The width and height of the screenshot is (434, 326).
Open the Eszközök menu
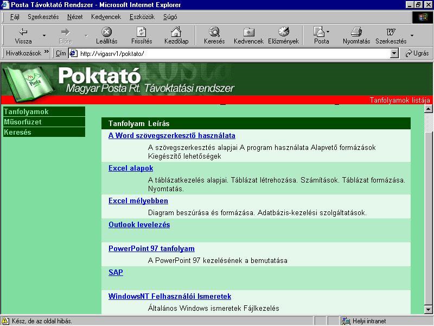(x=142, y=17)
